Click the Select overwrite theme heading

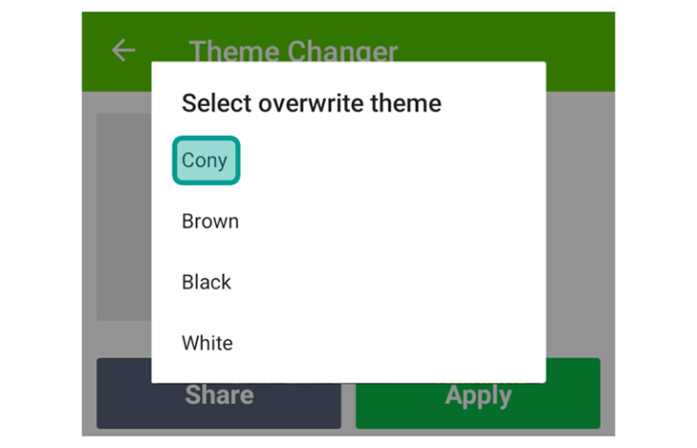311,103
